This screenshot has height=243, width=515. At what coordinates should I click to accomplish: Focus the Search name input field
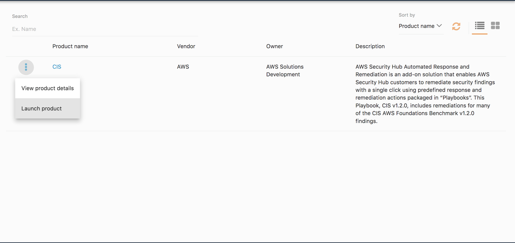105,29
